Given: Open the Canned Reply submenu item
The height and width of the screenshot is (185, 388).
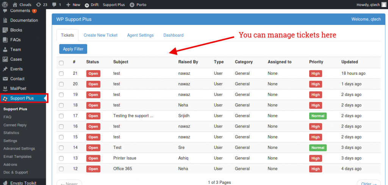Looking at the screenshot, I should click(15, 125).
